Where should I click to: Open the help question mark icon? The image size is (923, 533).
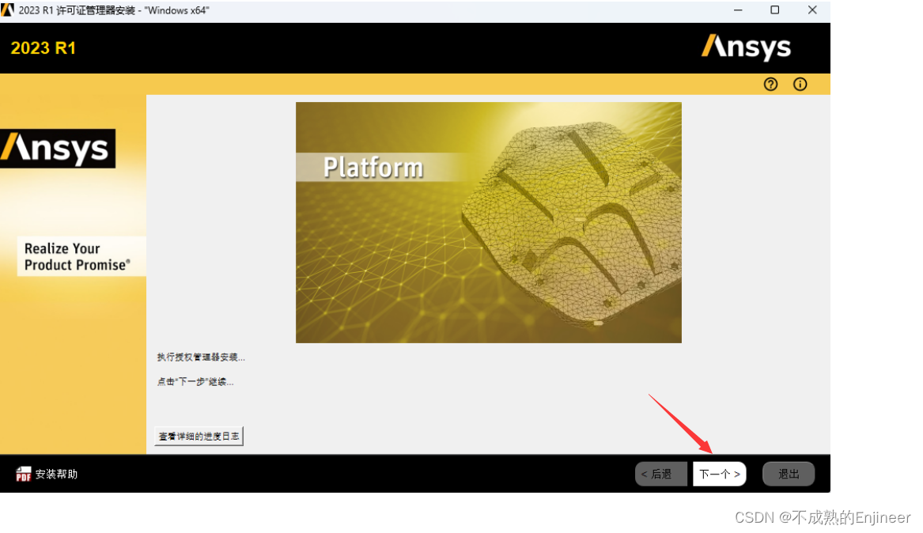click(x=770, y=84)
